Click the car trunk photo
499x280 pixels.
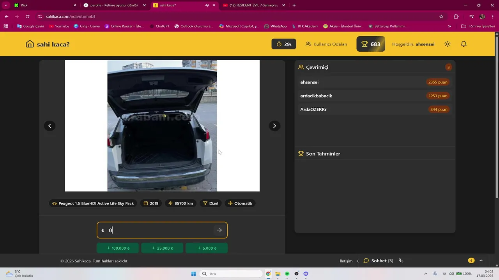pyautogui.click(x=162, y=126)
